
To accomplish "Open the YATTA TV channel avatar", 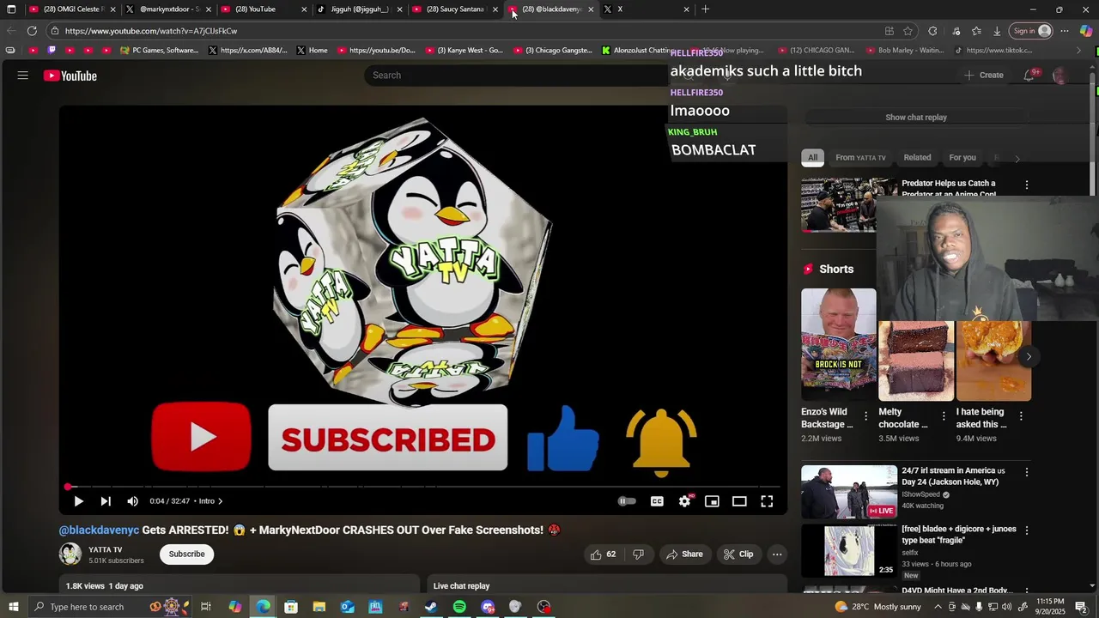I will [70, 554].
